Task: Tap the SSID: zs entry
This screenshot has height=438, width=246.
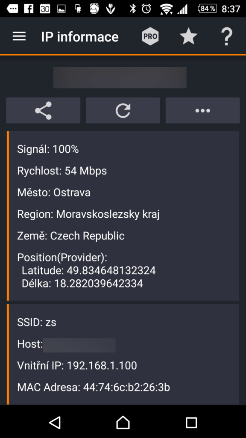Action: point(37,323)
